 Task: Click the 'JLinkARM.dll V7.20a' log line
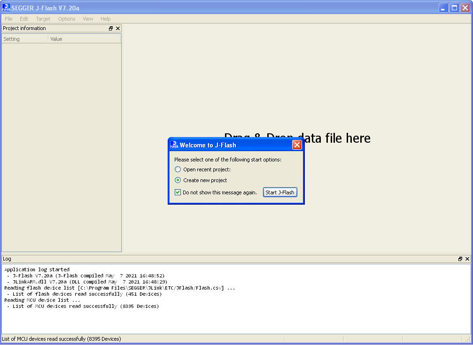[87, 282]
